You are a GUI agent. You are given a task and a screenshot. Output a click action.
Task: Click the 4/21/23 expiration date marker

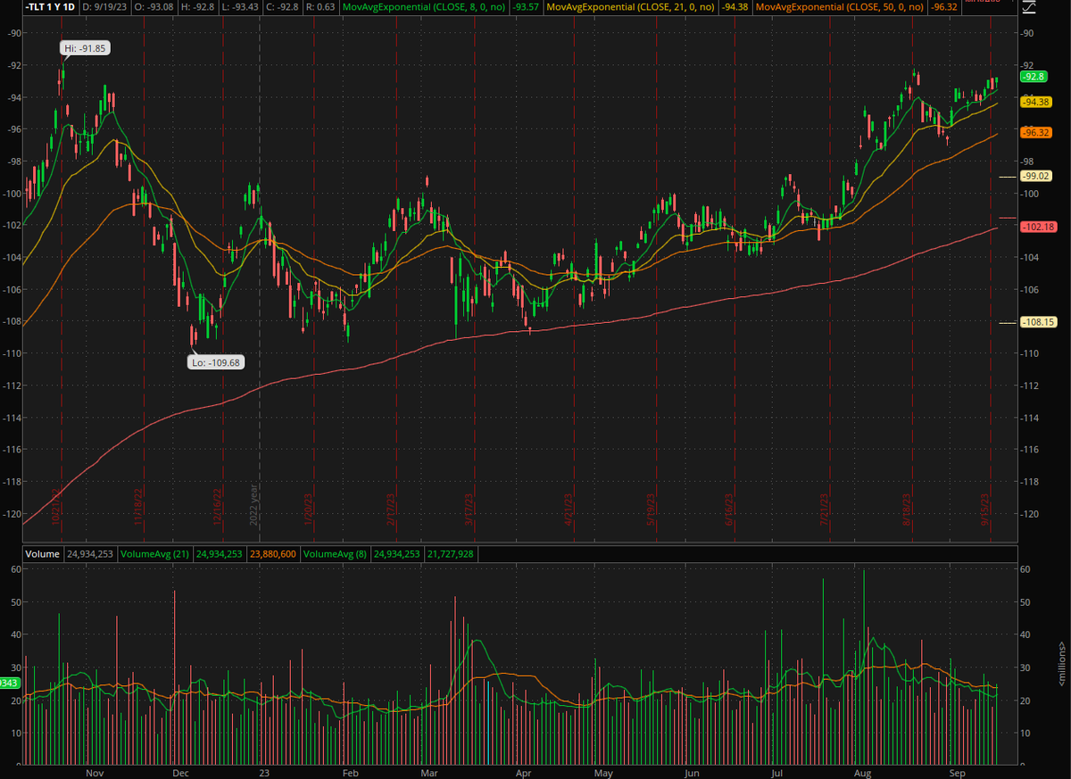[x=567, y=510]
